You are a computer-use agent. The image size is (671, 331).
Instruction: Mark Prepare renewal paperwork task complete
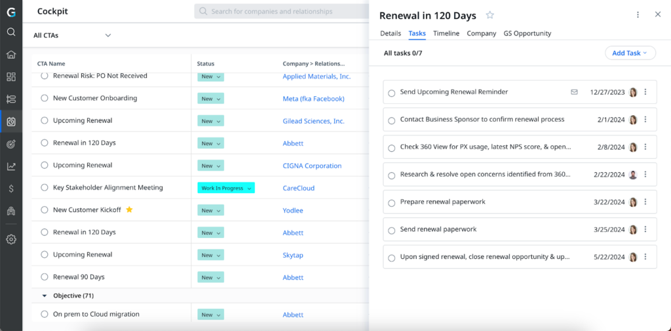[x=391, y=203]
